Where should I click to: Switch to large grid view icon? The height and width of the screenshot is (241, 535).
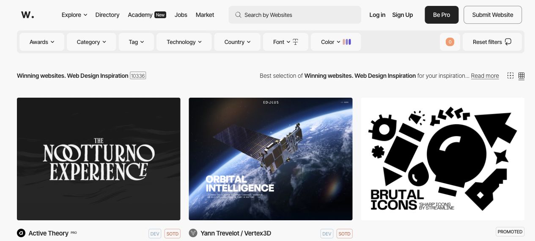click(x=510, y=76)
